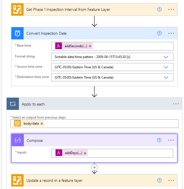184x189 pixels.
Task: Click the ArcGIS icon on Update a record
Action: coord(17,180)
